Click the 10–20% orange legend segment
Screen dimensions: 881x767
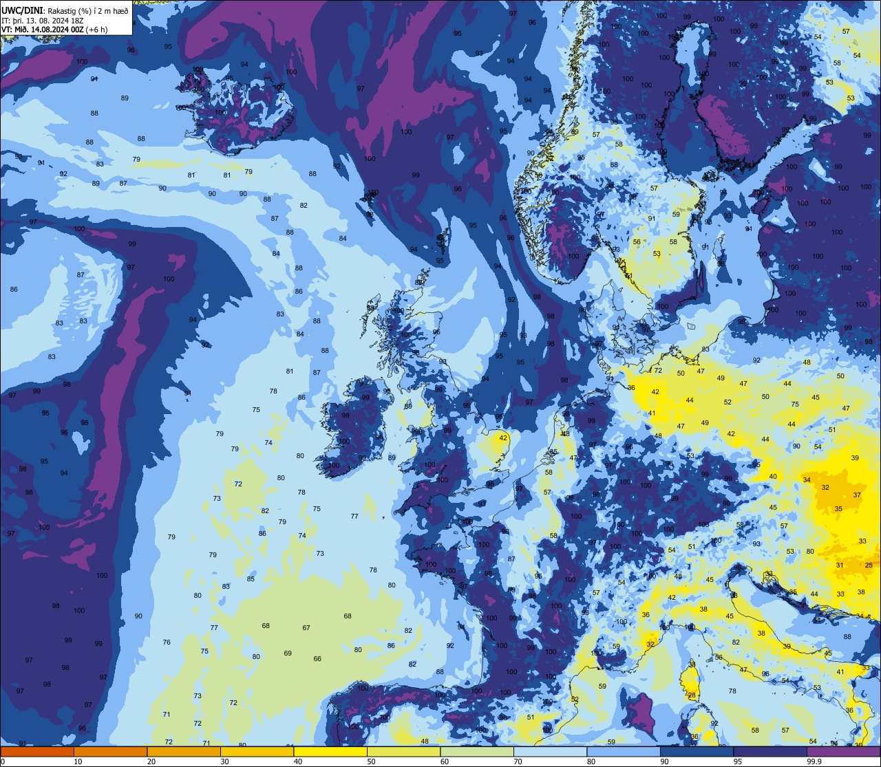(x=110, y=751)
